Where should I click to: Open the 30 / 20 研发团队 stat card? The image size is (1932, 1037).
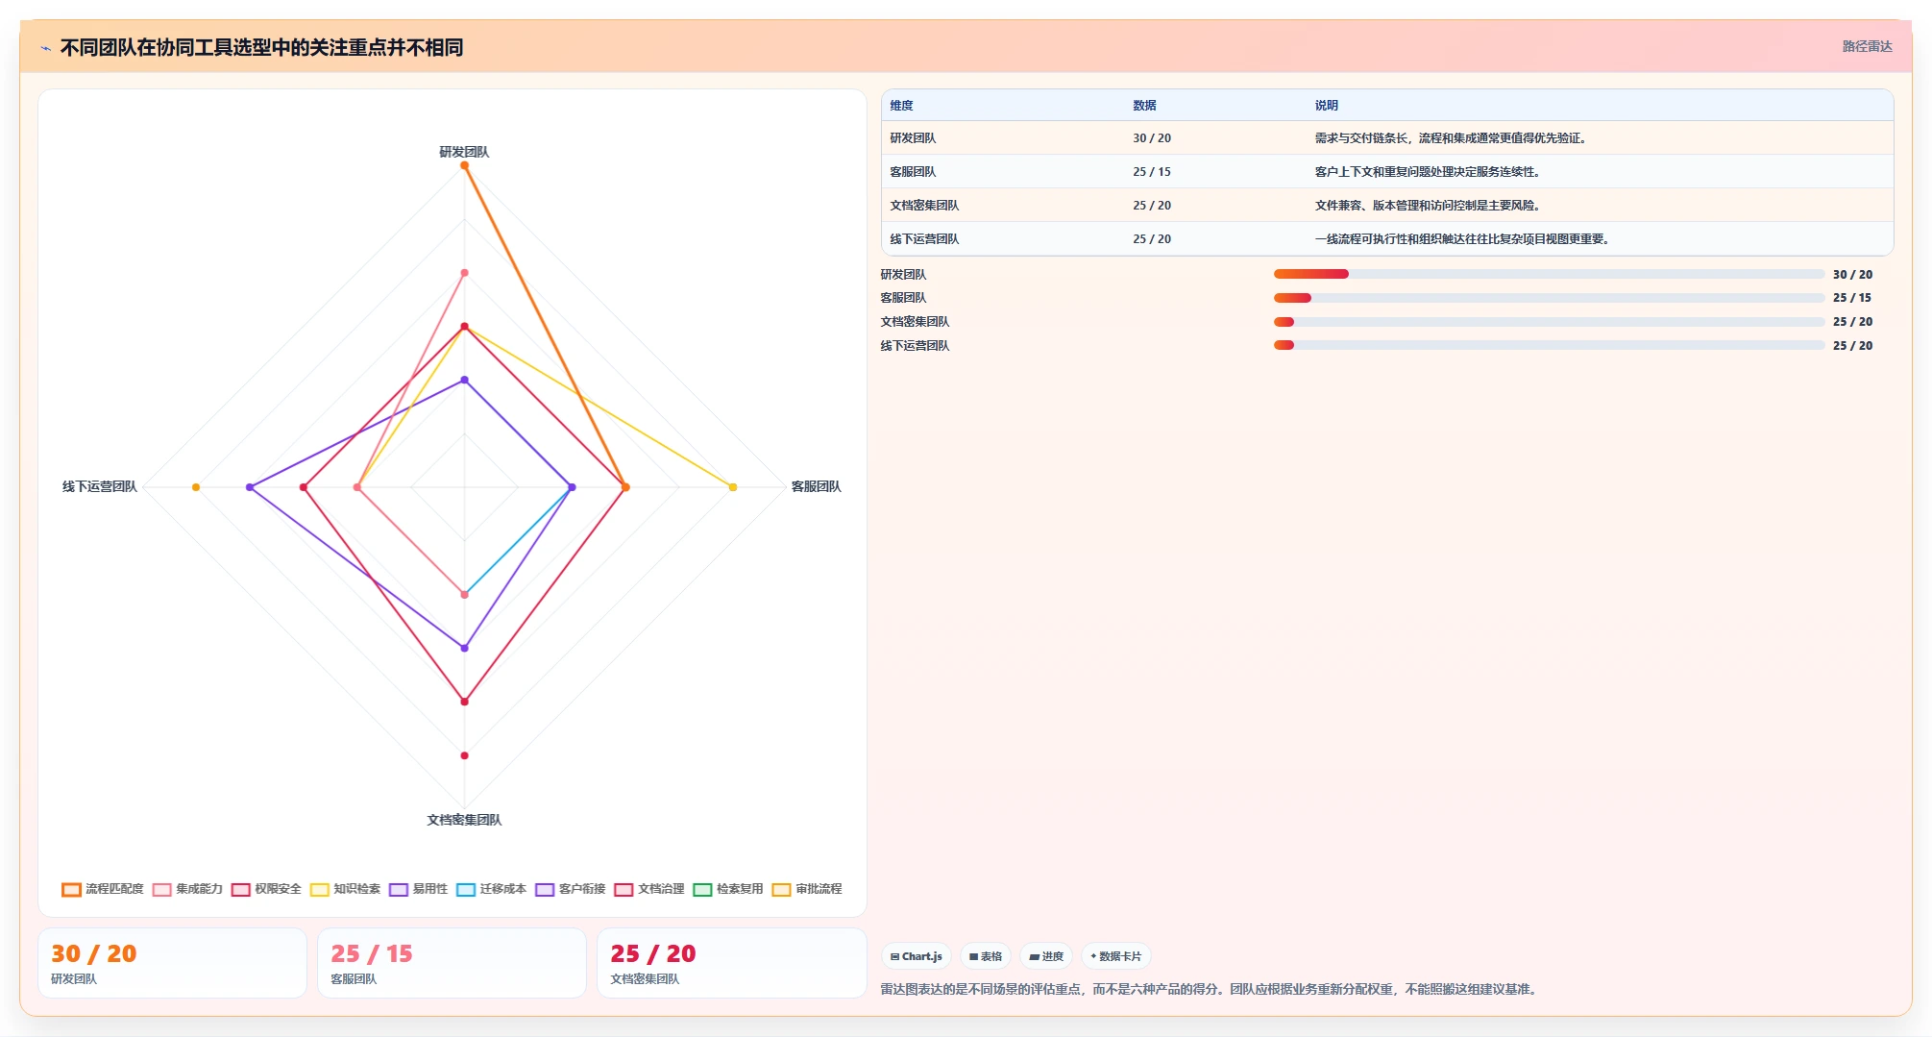tap(172, 963)
